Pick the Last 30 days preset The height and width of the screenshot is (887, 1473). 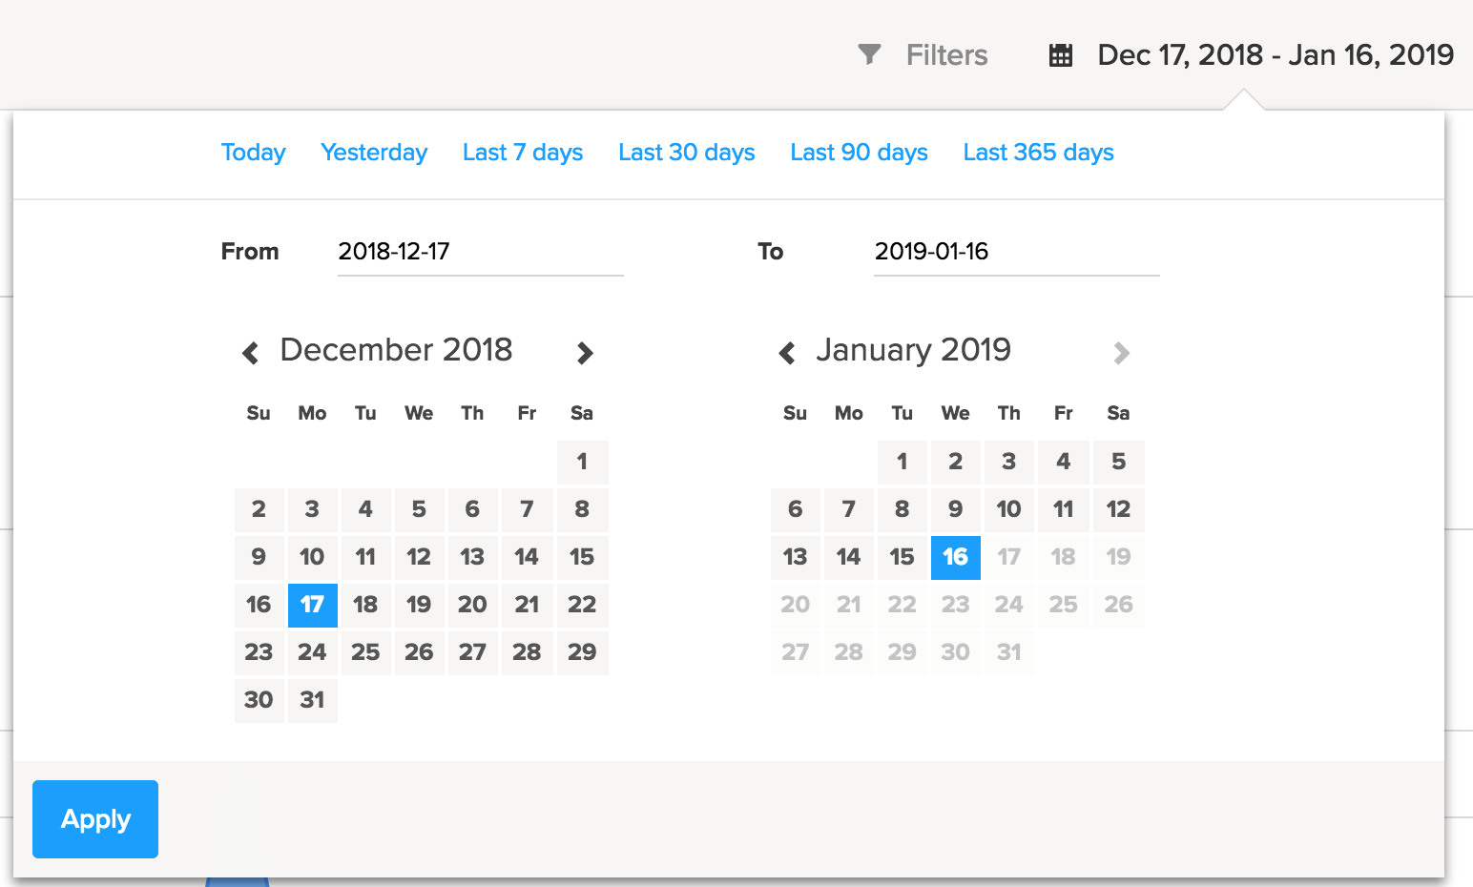tap(687, 153)
